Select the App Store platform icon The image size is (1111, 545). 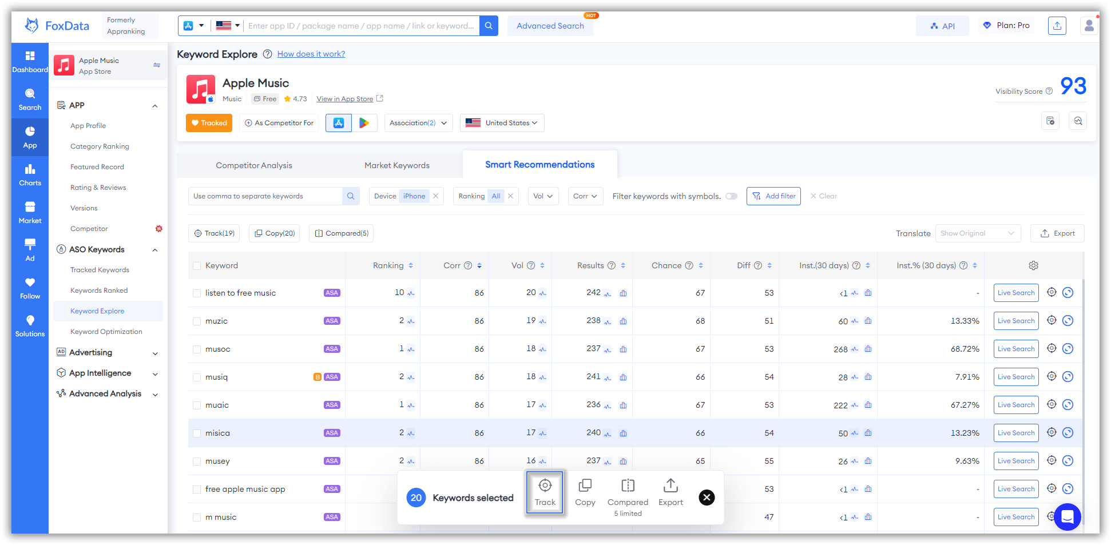click(x=339, y=123)
